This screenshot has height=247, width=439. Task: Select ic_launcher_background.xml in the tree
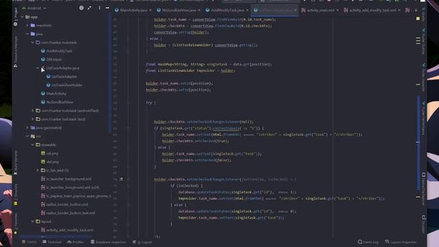point(67,178)
